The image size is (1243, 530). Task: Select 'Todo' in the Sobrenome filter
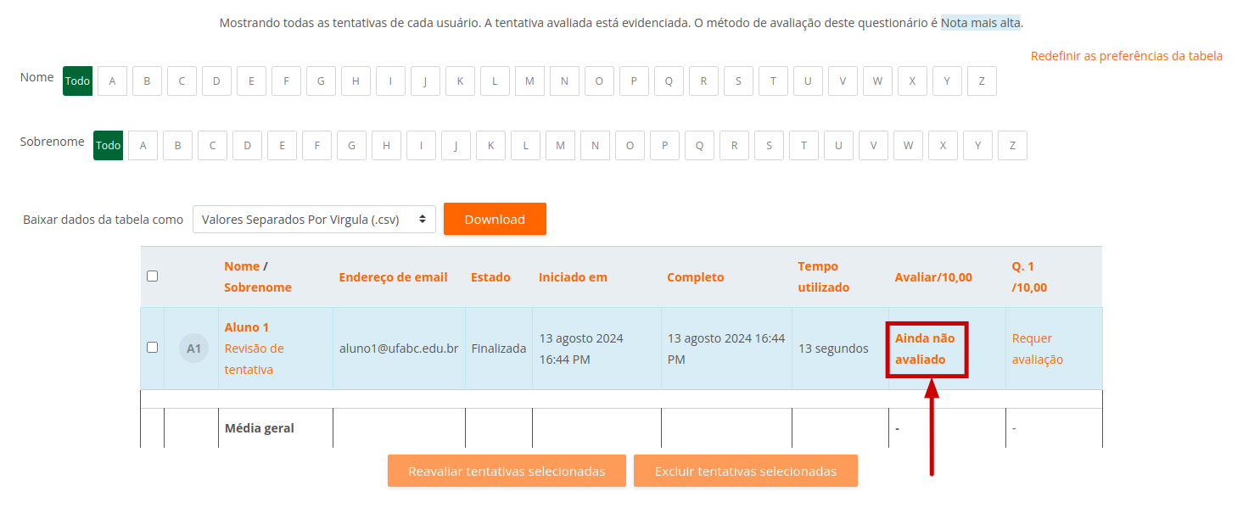[x=108, y=145]
